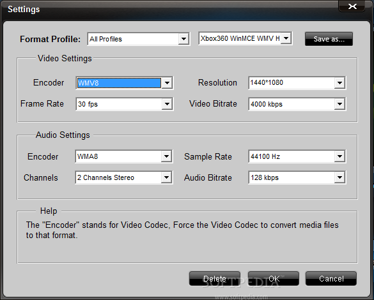Close the Settings window with X
The height and width of the screenshot is (300, 374).
[352, 6]
